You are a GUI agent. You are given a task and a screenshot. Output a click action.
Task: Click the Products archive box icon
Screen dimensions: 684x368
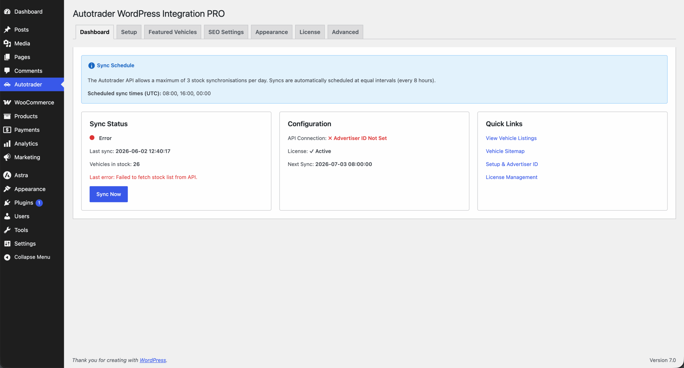pyautogui.click(x=7, y=116)
